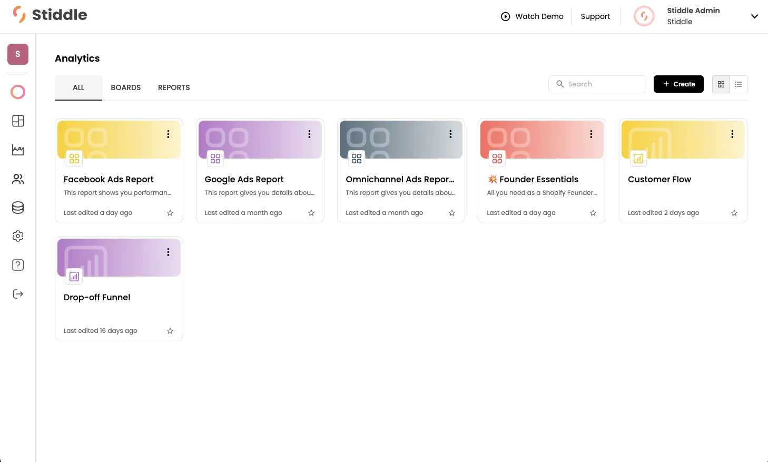Switch to grid view layout

(721, 84)
